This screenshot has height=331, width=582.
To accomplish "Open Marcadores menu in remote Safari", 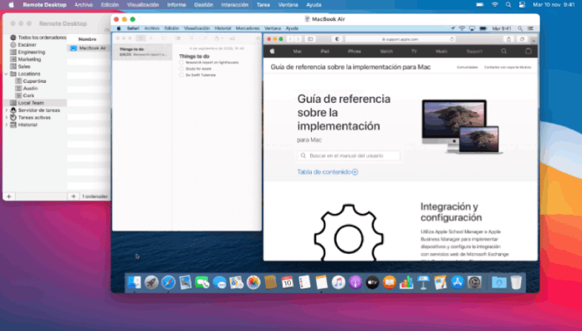I will [248, 28].
